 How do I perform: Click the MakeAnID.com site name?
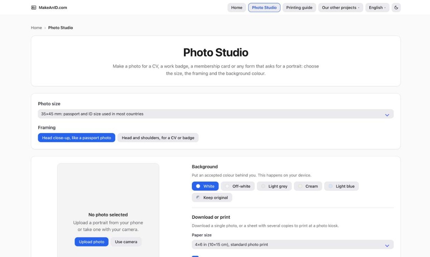[53, 7]
